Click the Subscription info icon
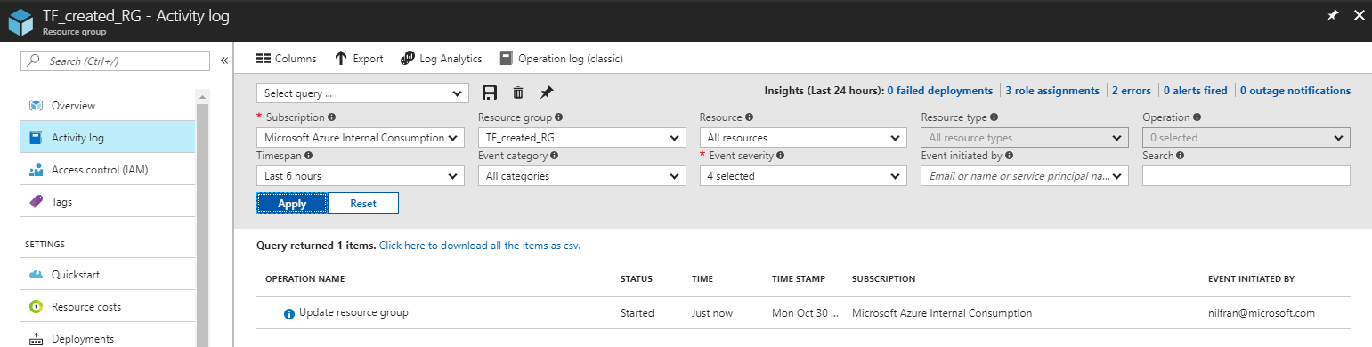 point(332,117)
